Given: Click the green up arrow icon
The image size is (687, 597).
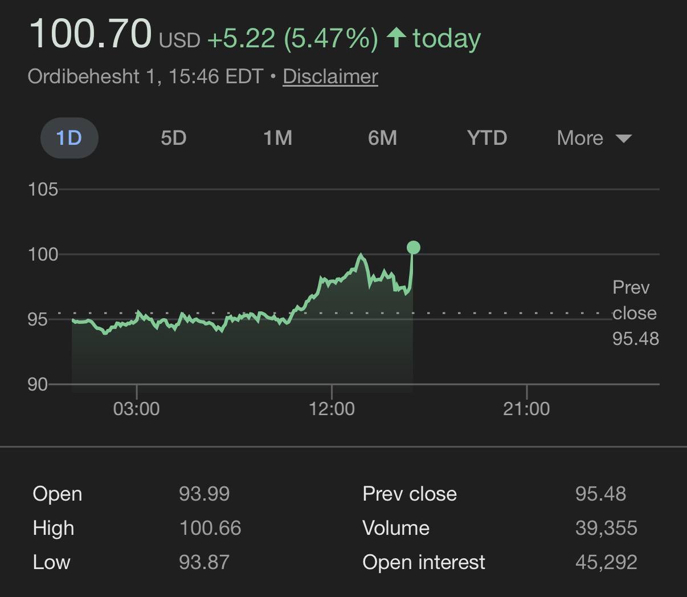Looking at the screenshot, I should click(396, 38).
